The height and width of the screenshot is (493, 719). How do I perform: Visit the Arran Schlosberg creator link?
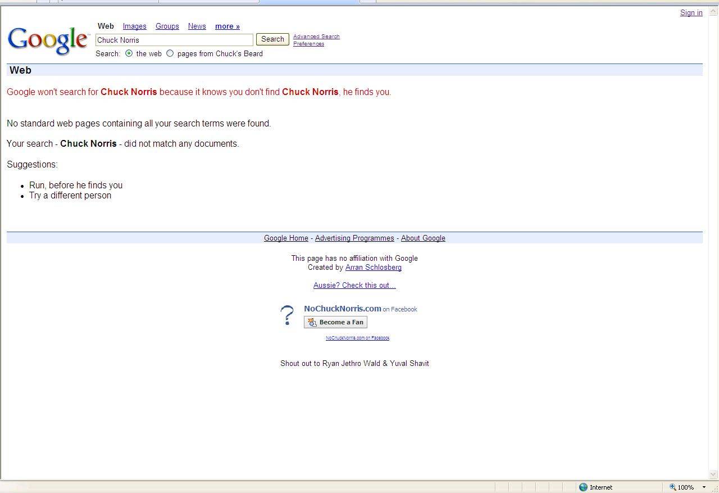[373, 268]
